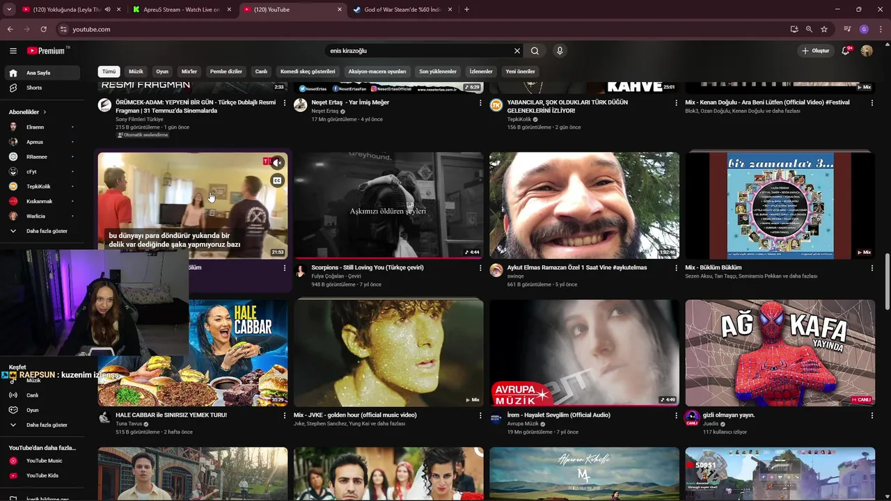Select the Aksiyon-macera oyunları chip

point(377,72)
